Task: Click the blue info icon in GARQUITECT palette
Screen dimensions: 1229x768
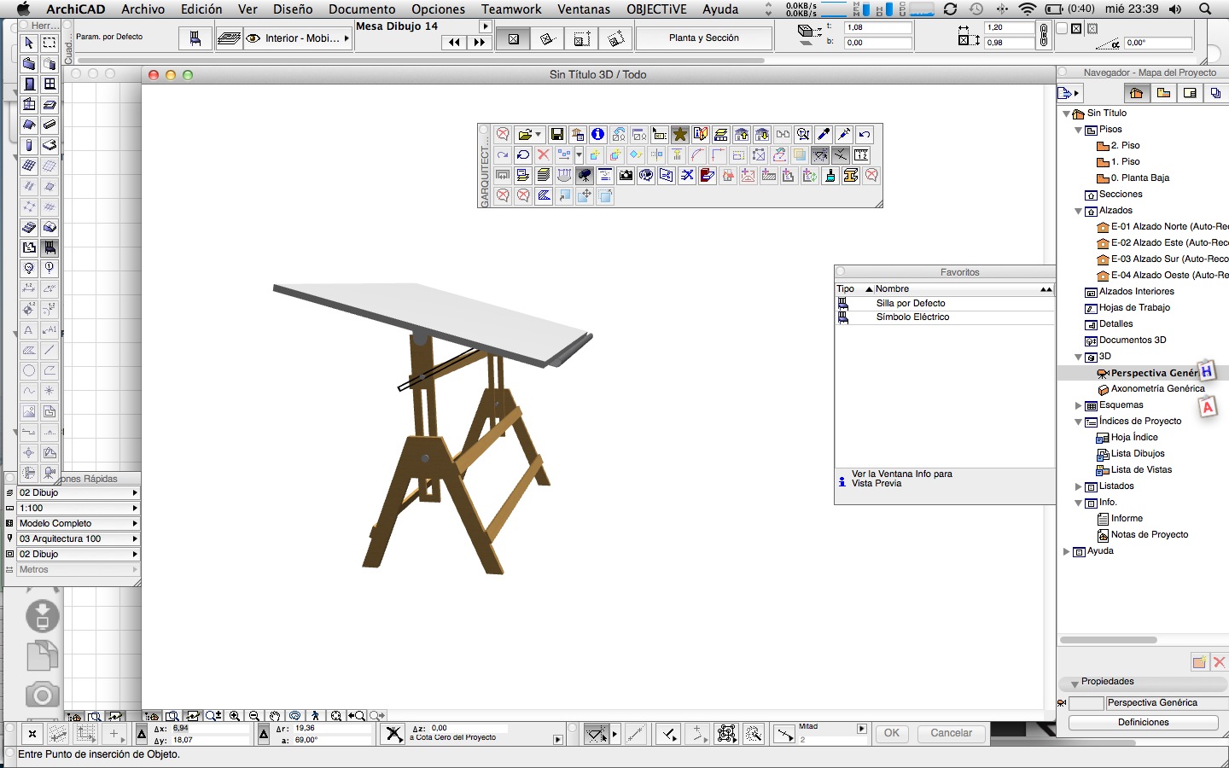Action: tap(597, 135)
